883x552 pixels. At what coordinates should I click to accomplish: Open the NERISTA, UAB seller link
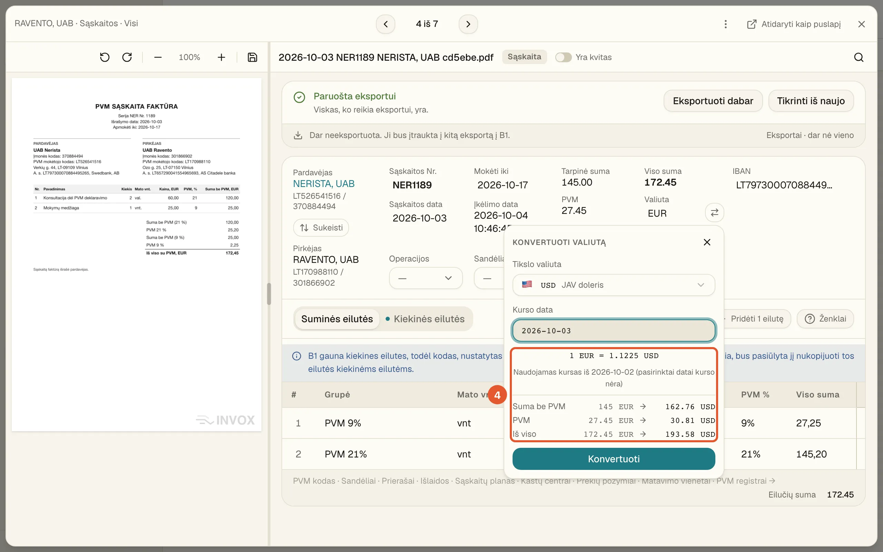pyautogui.click(x=324, y=184)
